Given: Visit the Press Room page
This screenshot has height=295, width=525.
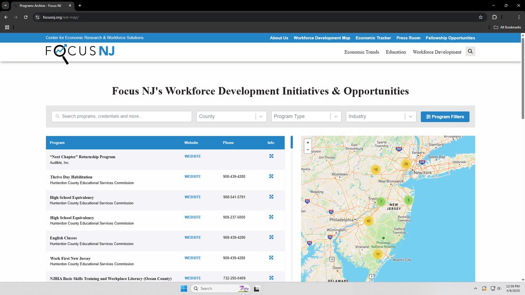Looking at the screenshot, I should pos(408,38).
